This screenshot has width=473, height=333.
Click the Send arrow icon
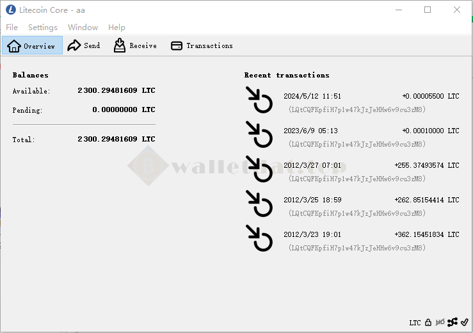74,45
